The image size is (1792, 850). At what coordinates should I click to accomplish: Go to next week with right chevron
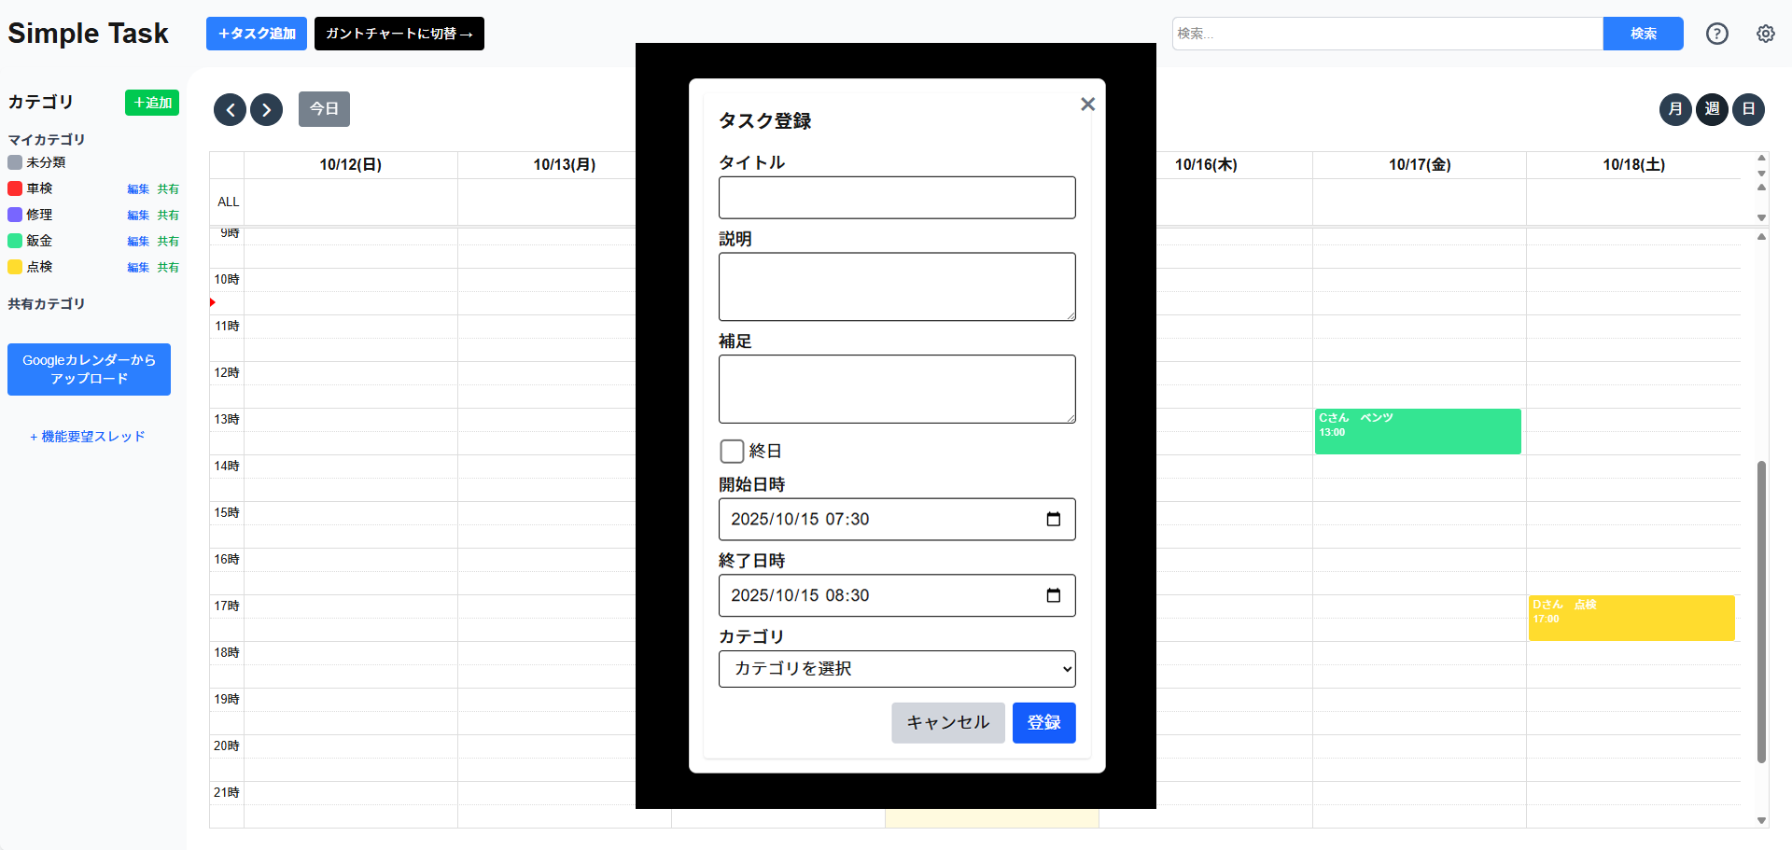(x=266, y=109)
